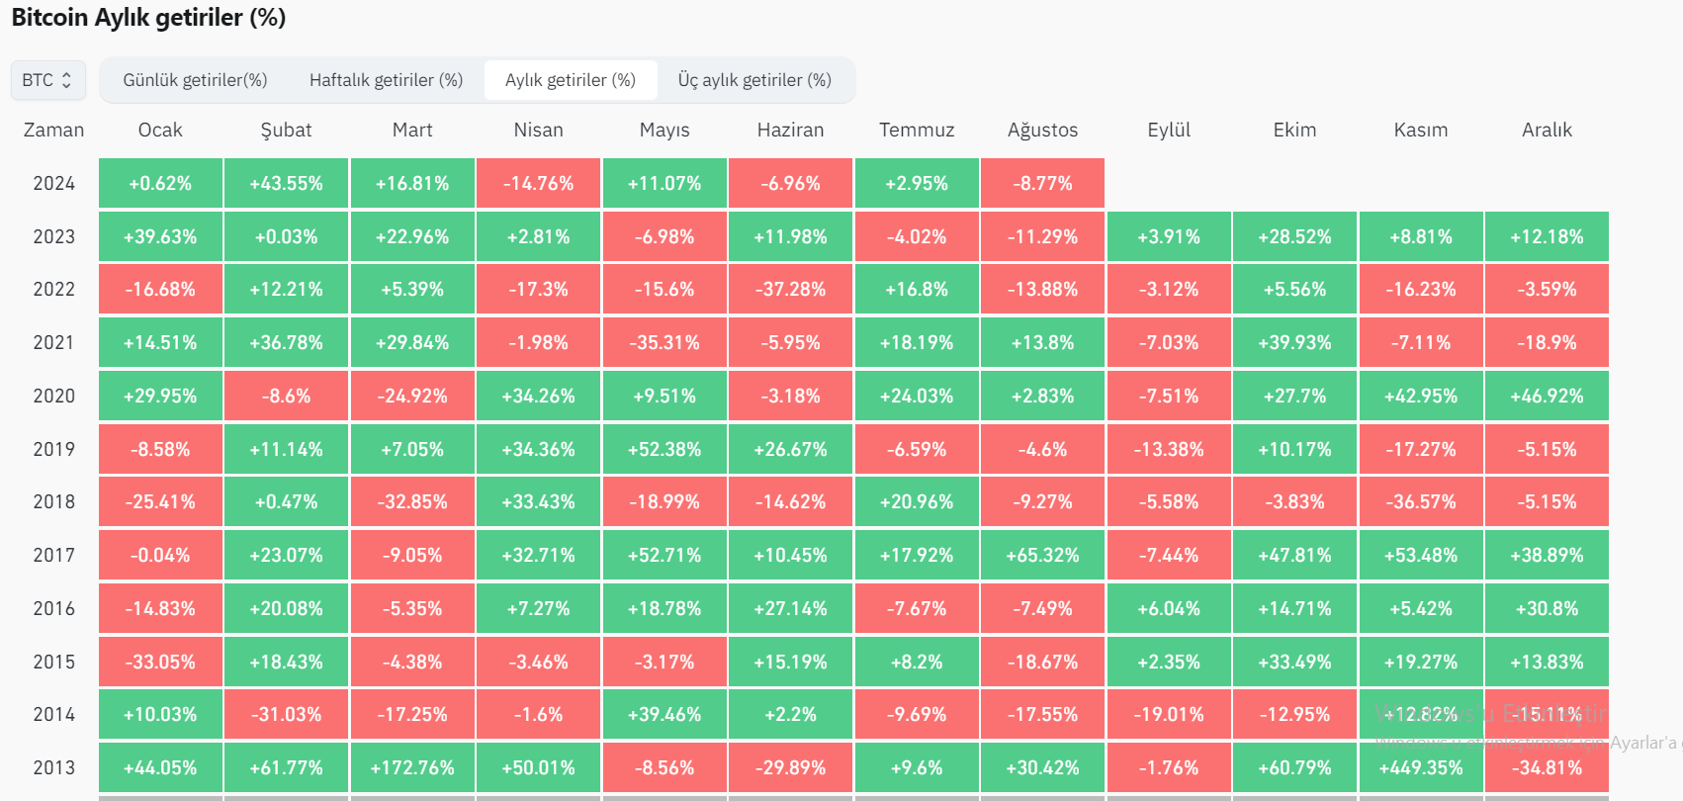Switch to the Günlük getiriler(%) tab

[x=195, y=80]
